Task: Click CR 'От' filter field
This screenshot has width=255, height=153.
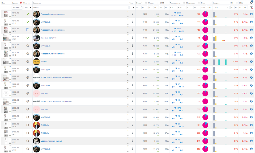Action: [x=232, y=7]
